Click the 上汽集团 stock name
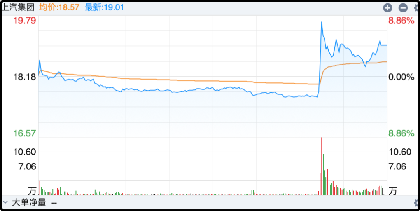 (x=18, y=7)
